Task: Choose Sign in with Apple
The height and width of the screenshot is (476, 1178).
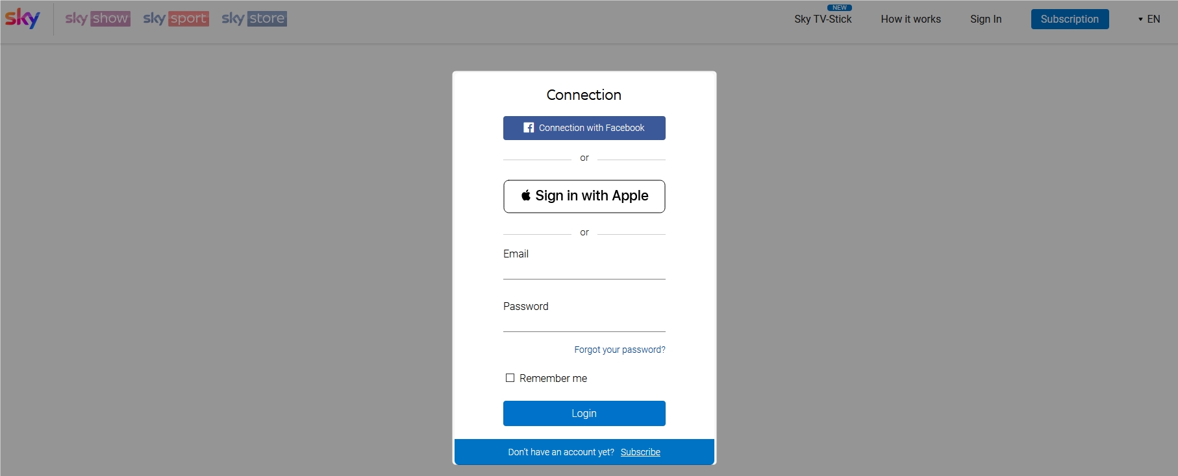Action: (584, 196)
